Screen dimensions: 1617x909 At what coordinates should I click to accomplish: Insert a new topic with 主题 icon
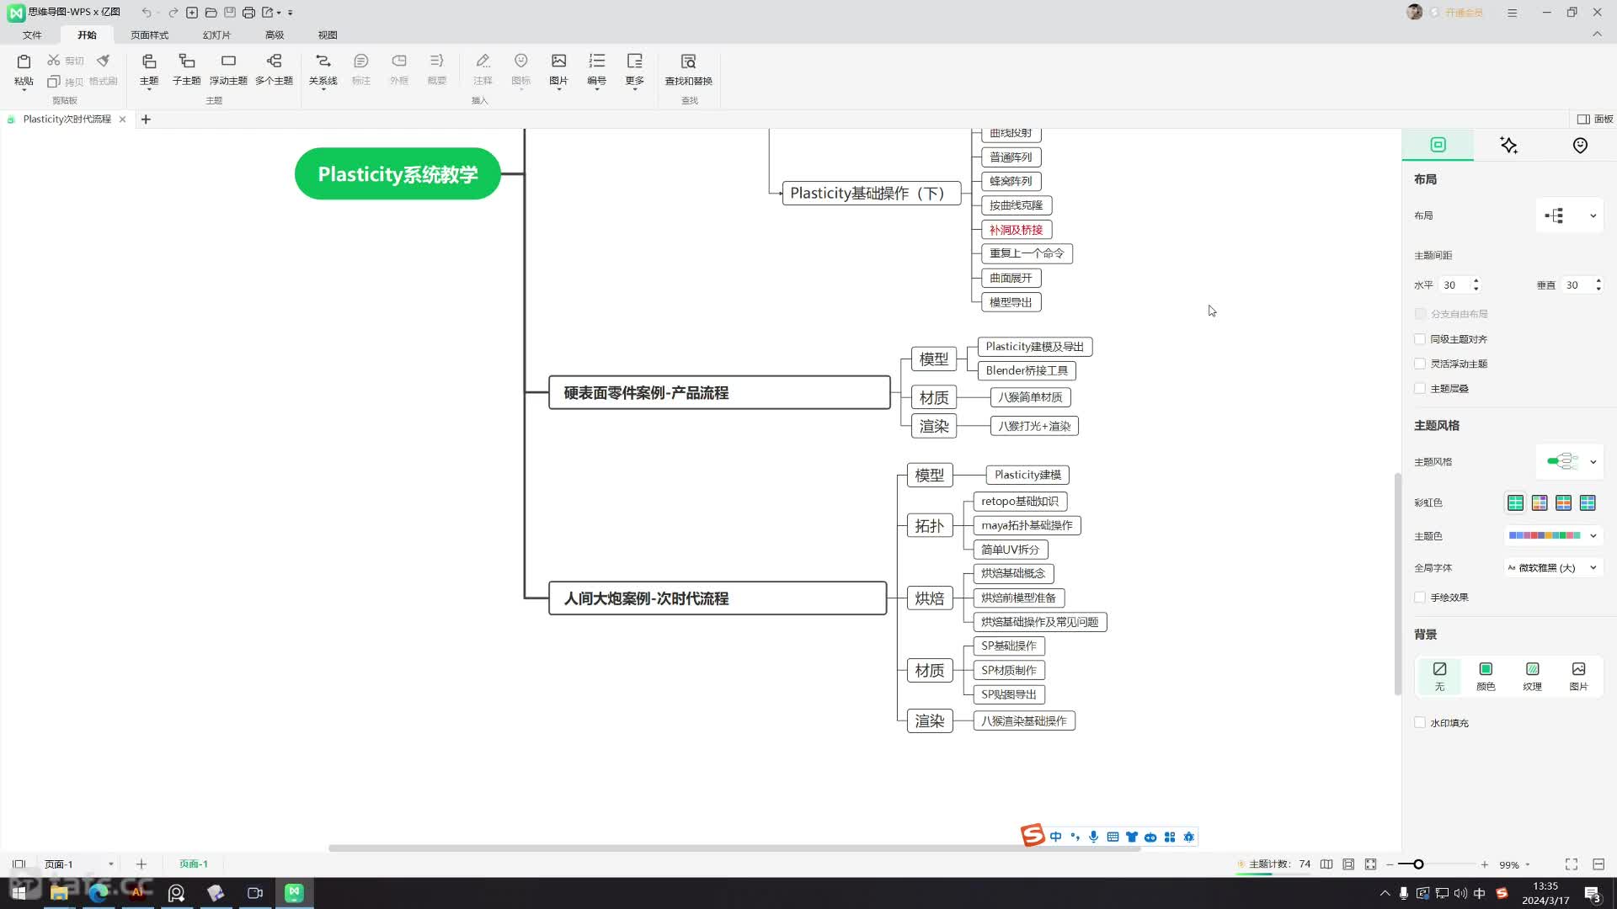click(x=149, y=61)
